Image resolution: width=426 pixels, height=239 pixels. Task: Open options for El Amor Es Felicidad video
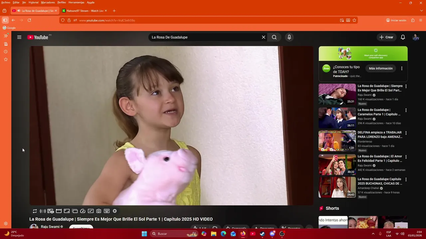pos(406,157)
